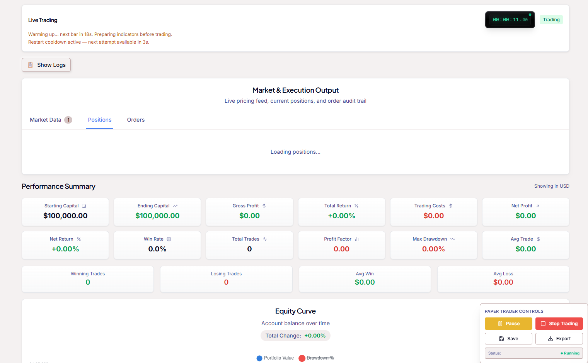This screenshot has width=588, height=363.
Task: Save the paper trading session
Action: pos(508,339)
